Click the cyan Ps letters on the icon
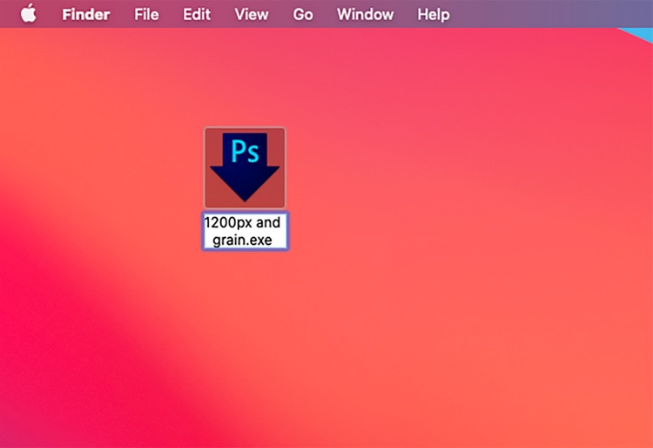The image size is (653, 448). (x=245, y=152)
